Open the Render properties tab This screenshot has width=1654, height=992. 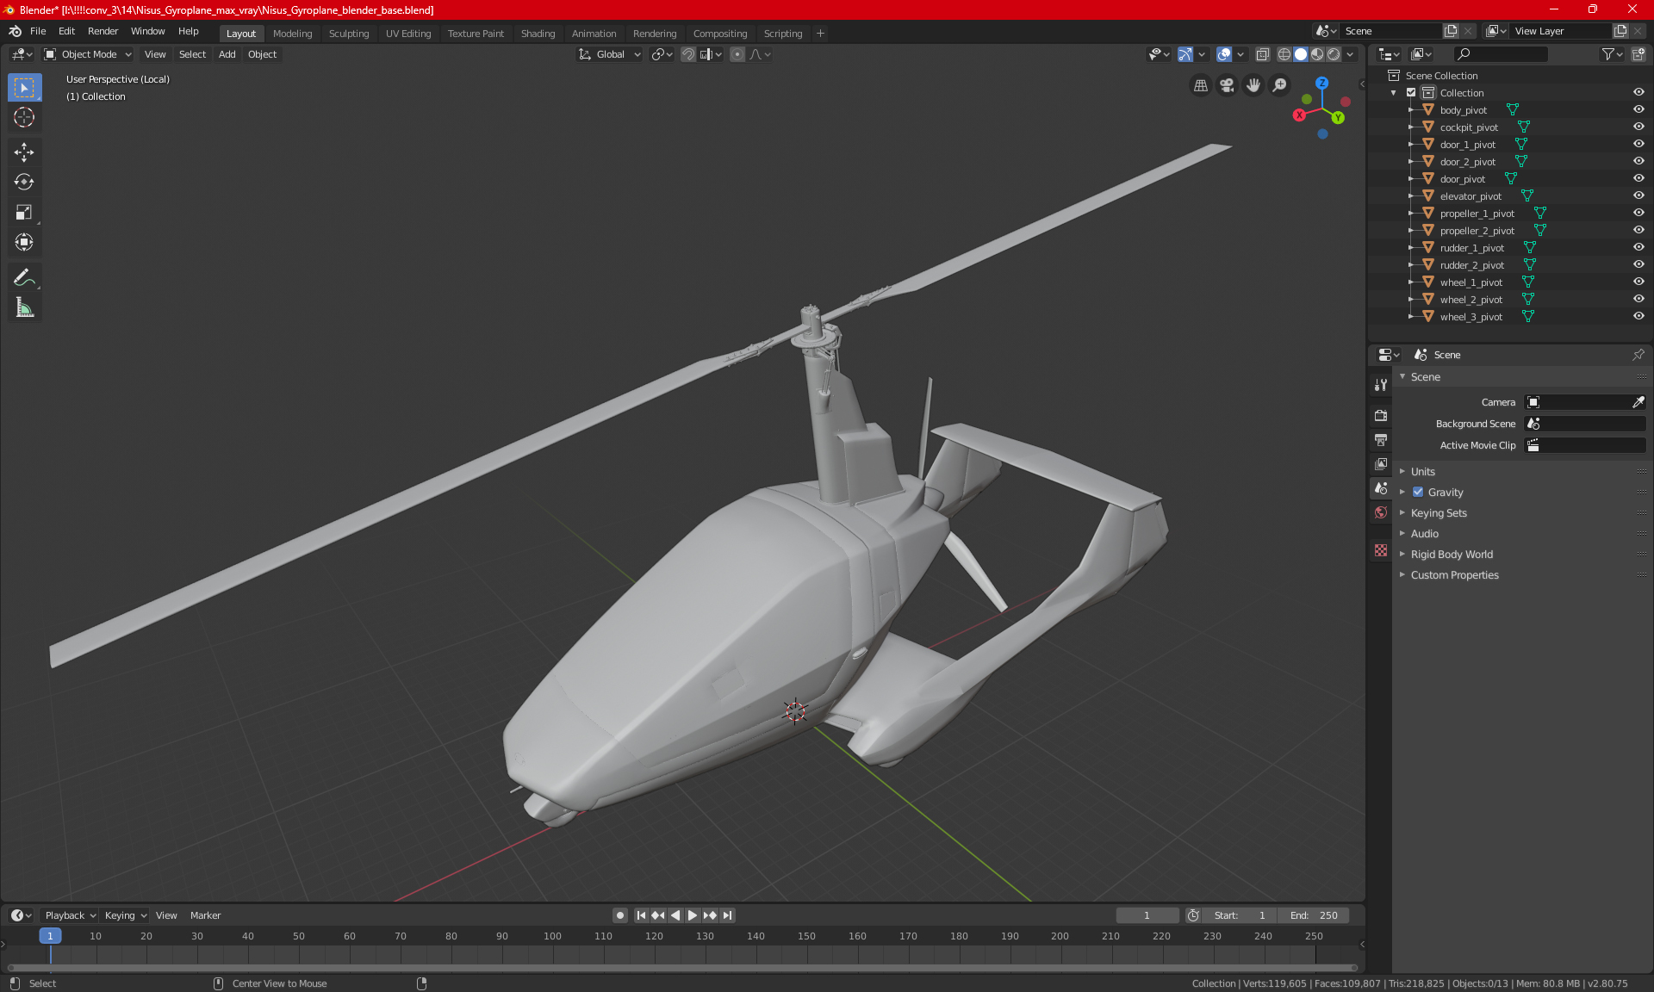click(x=1381, y=415)
